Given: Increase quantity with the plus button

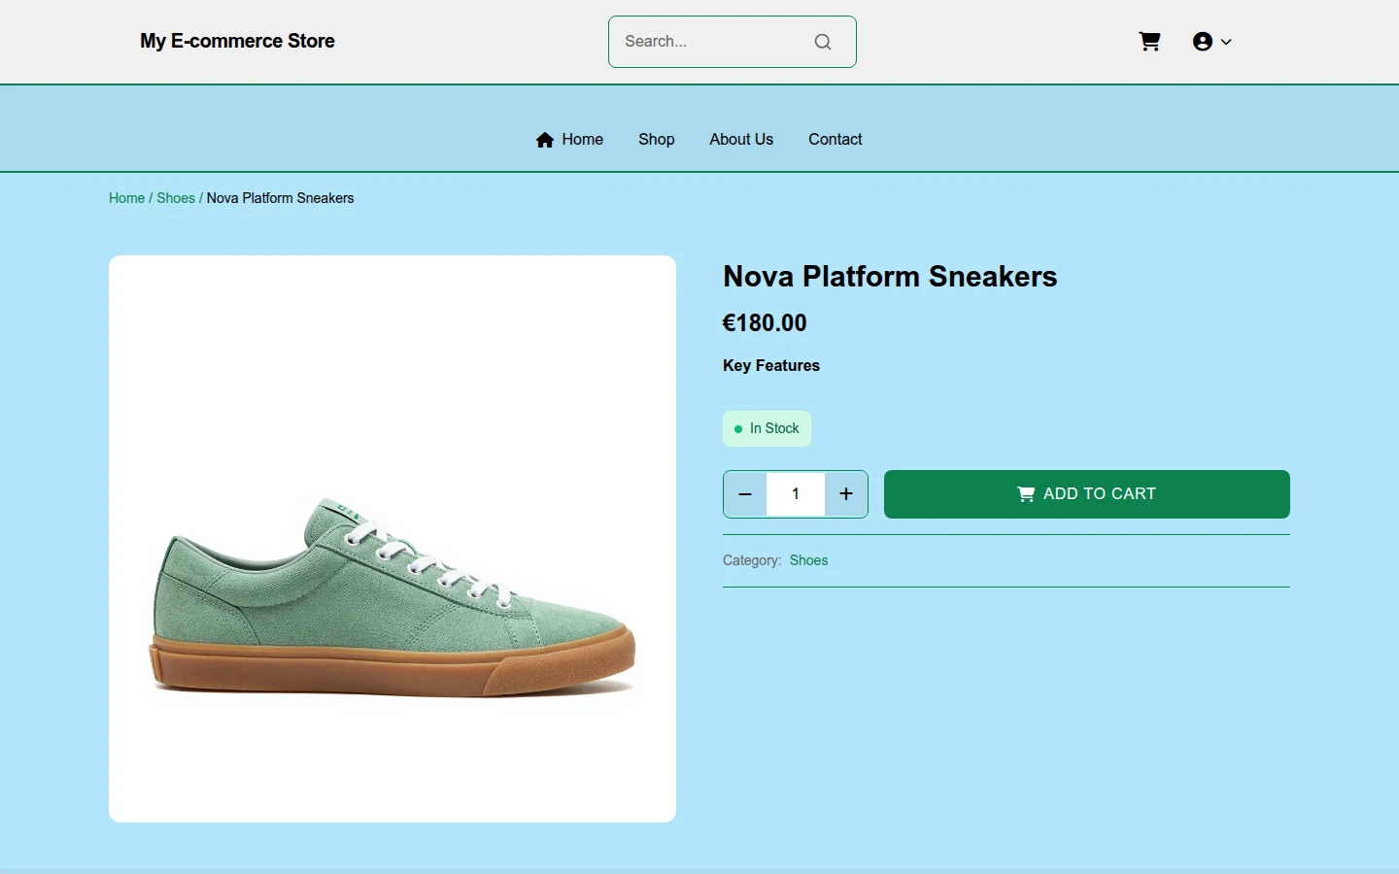Looking at the screenshot, I should 846,494.
